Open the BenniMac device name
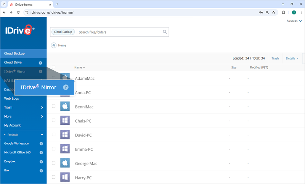This screenshot has height=184, width=305. (84, 107)
